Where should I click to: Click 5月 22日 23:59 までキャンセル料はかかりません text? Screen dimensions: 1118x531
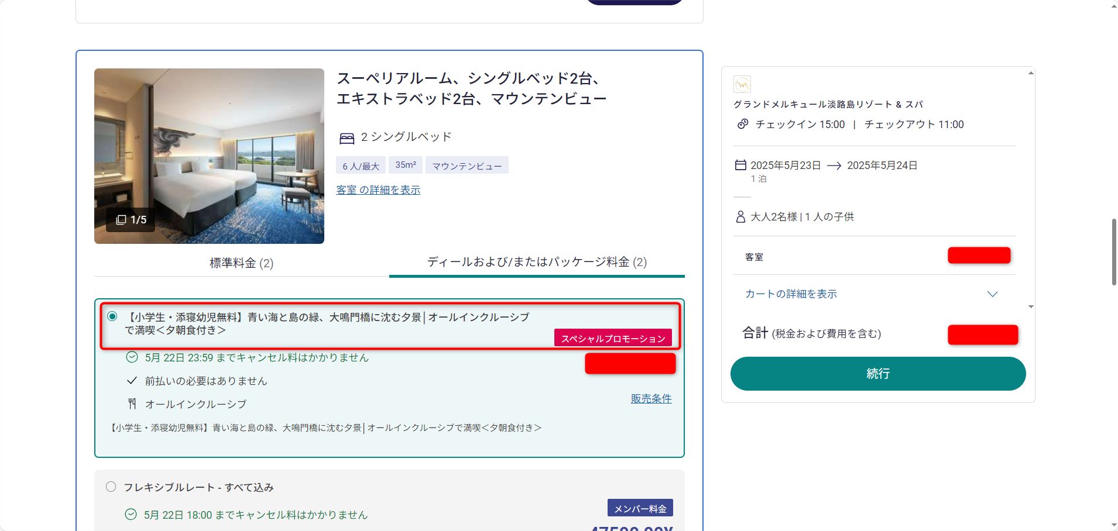[x=257, y=357]
